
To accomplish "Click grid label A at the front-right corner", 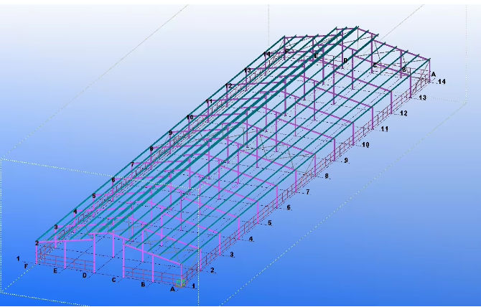I will click(x=172, y=289).
